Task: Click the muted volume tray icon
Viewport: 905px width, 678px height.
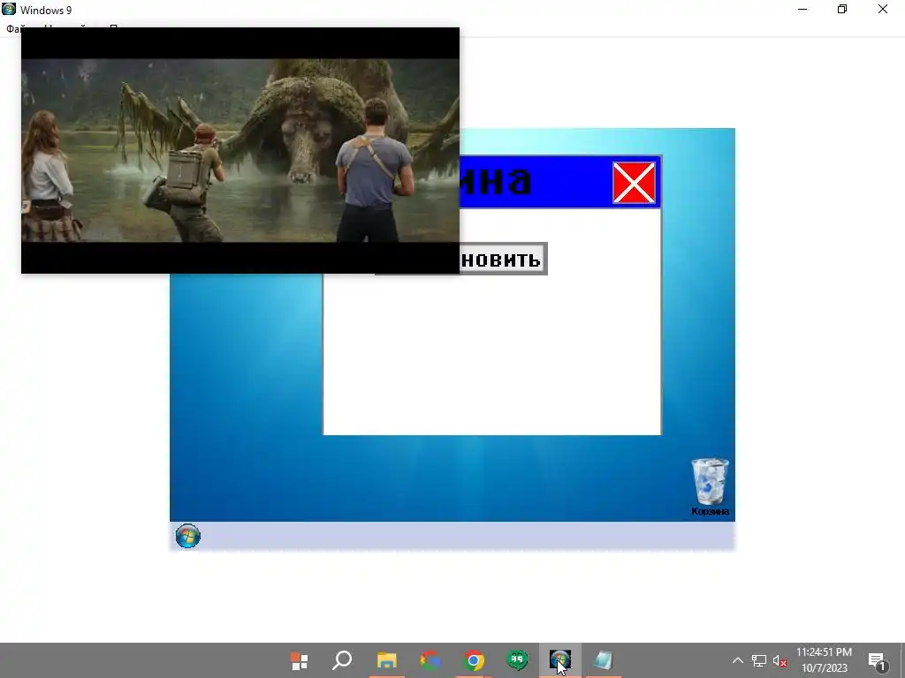Action: [x=780, y=660]
